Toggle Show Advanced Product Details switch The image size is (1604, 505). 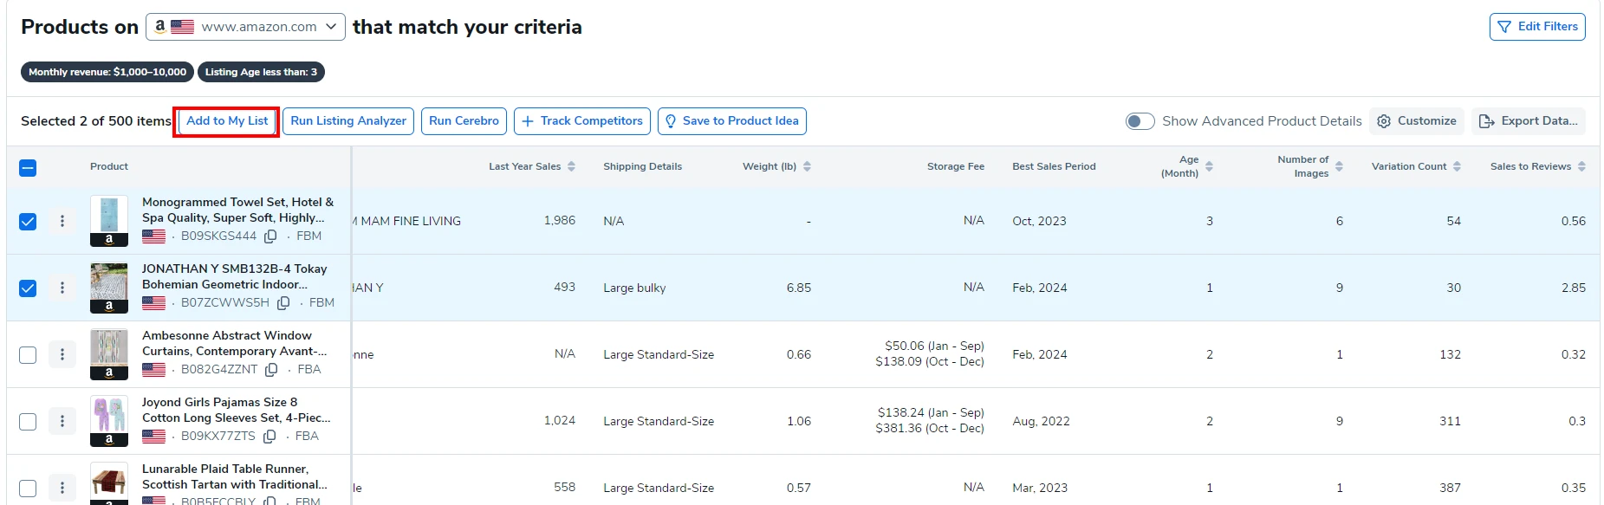coord(1140,121)
